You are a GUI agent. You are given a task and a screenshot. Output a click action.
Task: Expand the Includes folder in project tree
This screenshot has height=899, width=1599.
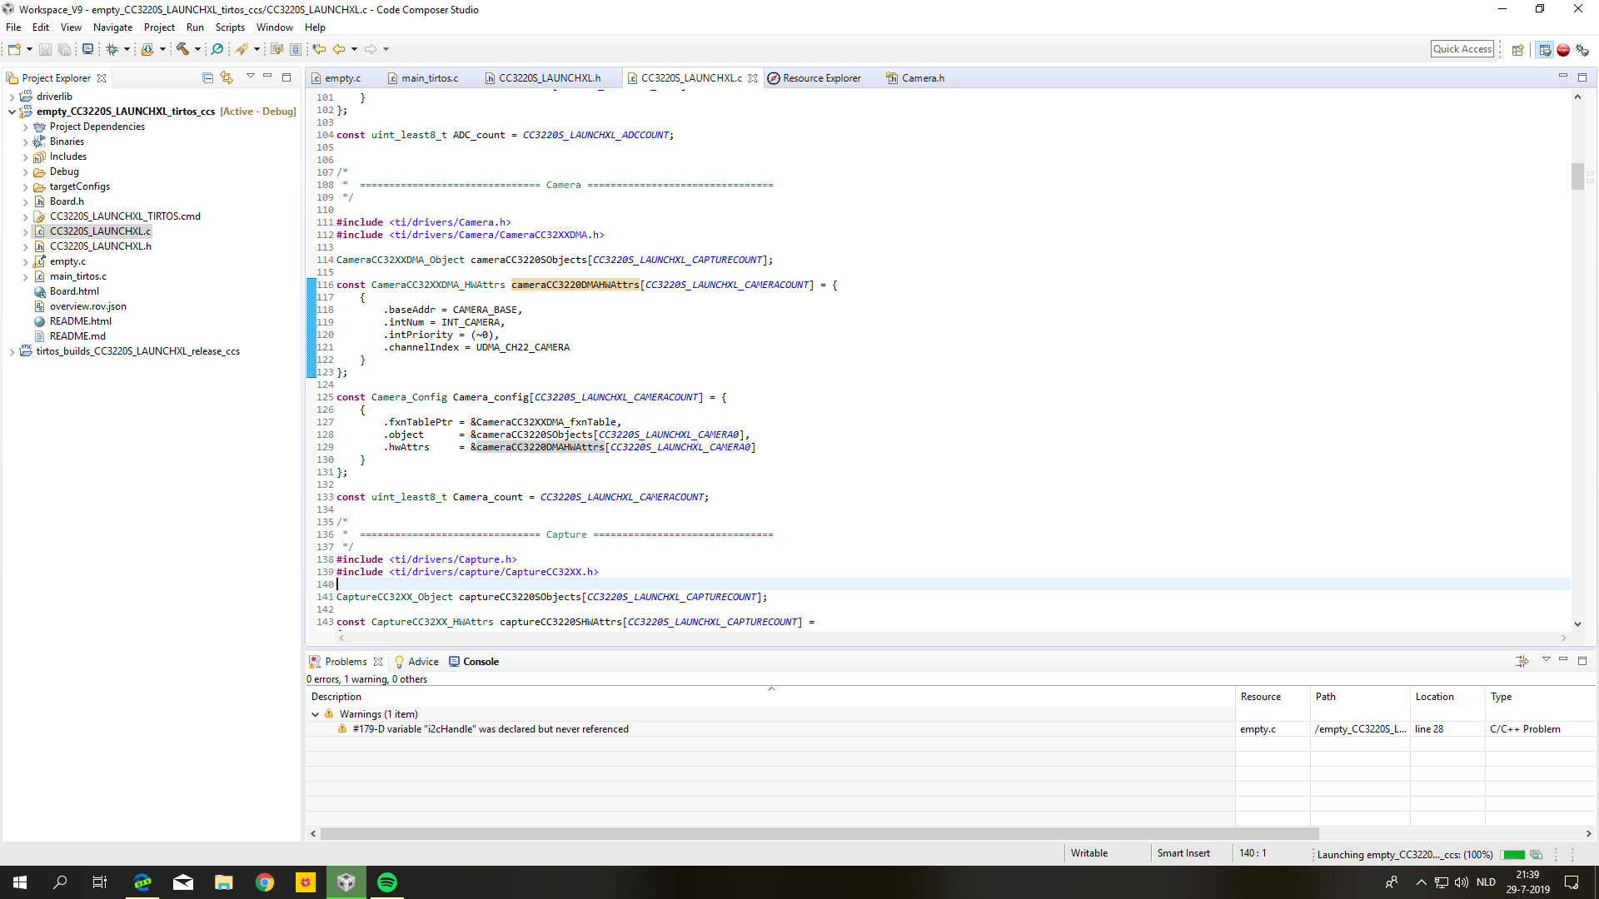26,156
